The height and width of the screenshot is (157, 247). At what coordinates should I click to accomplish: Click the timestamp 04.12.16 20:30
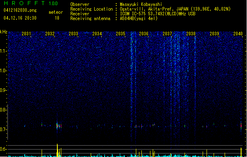pos(20,18)
